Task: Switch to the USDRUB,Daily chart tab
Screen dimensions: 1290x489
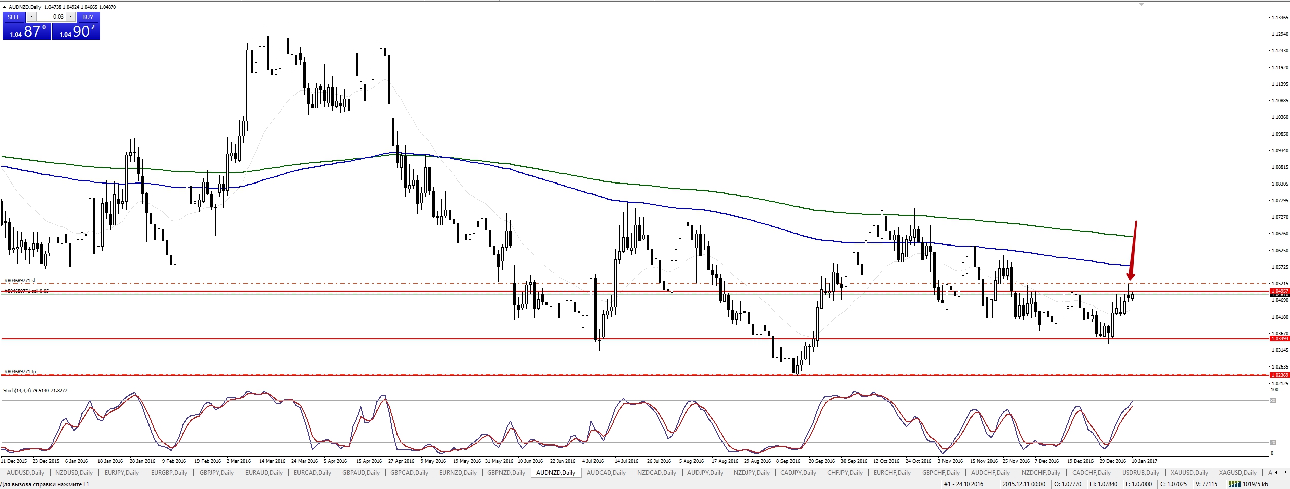Action: (1141, 473)
